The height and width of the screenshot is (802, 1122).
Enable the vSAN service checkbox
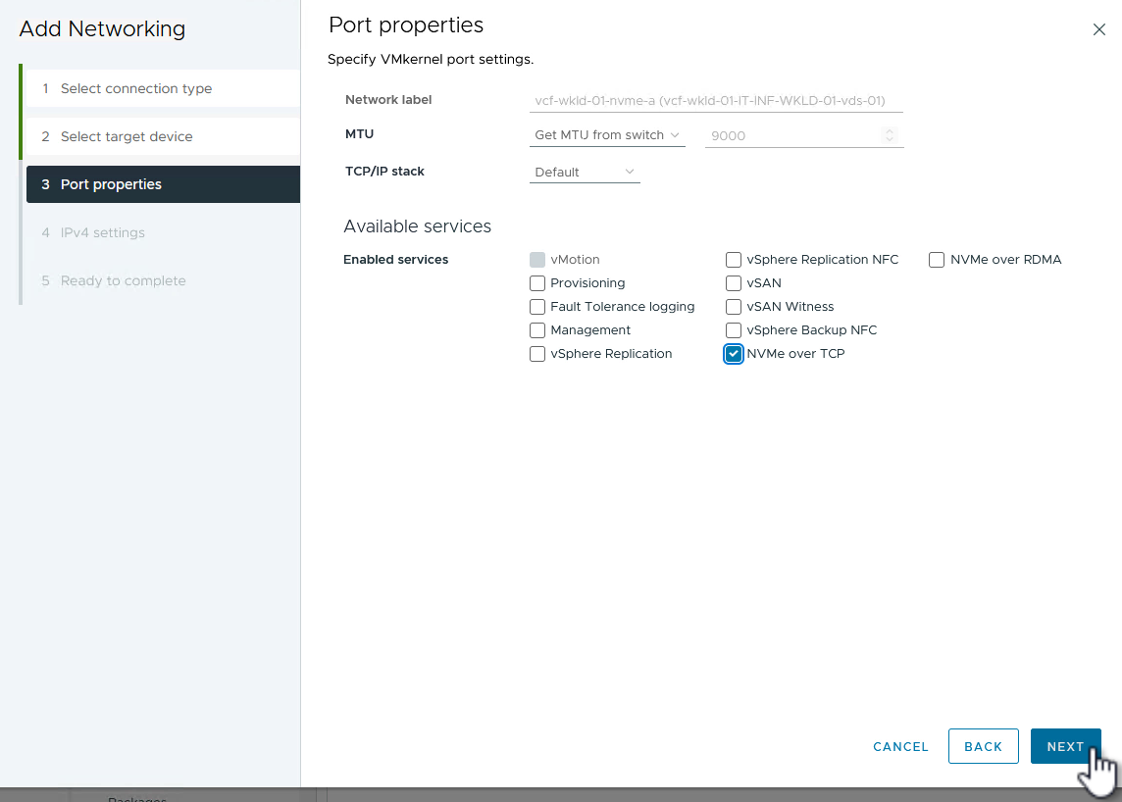coord(734,283)
